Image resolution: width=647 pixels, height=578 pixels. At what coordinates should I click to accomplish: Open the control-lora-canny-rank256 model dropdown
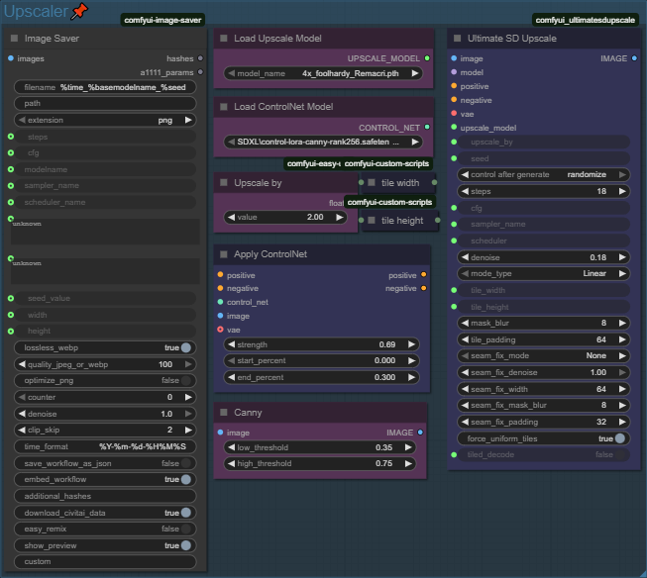(323, 142)
